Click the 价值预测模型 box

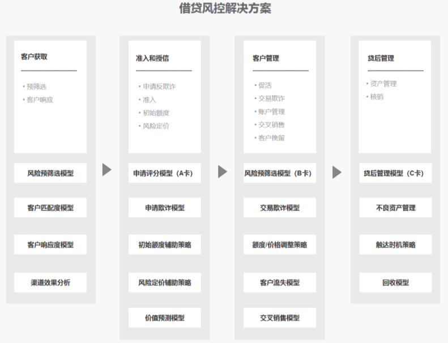165,318
